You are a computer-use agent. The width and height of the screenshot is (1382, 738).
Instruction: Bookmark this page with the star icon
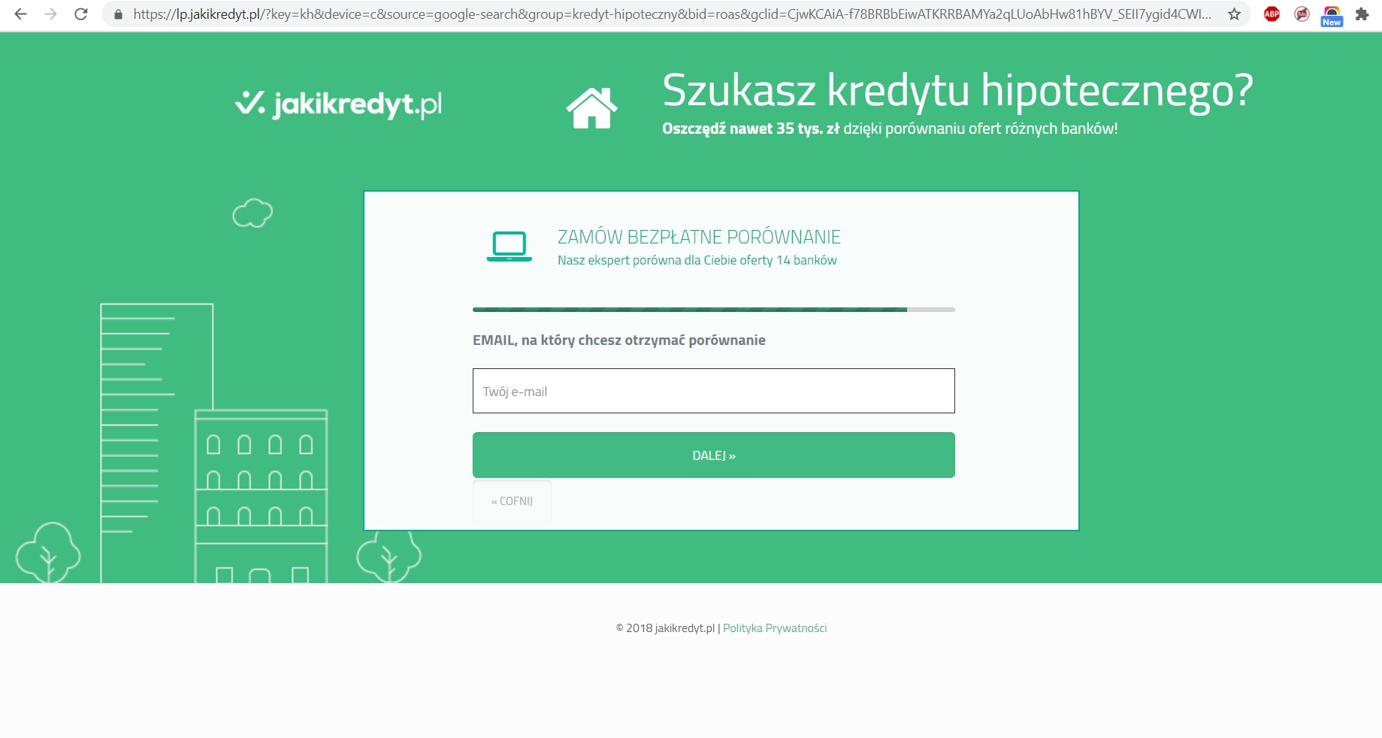click(1234, 14)
